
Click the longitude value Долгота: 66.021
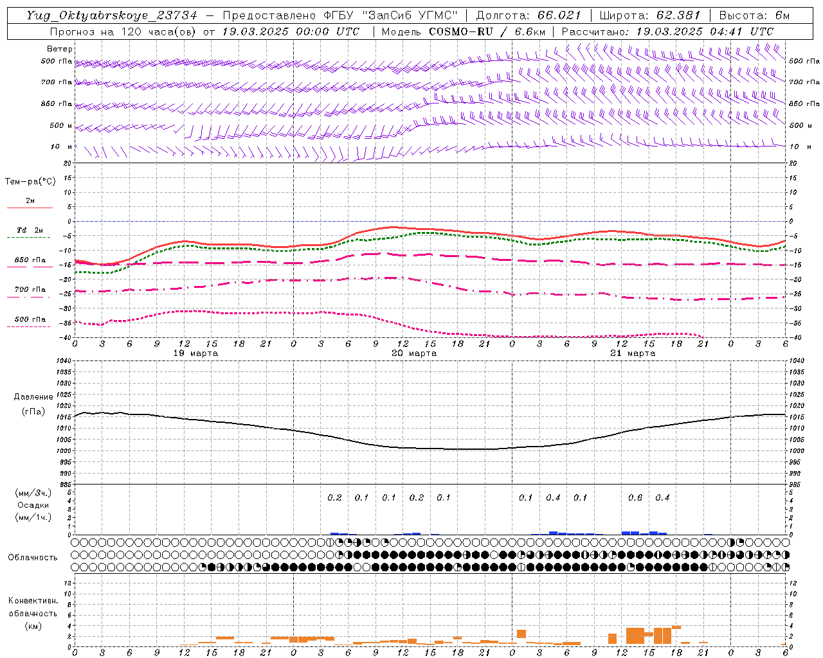click(529, 15)
